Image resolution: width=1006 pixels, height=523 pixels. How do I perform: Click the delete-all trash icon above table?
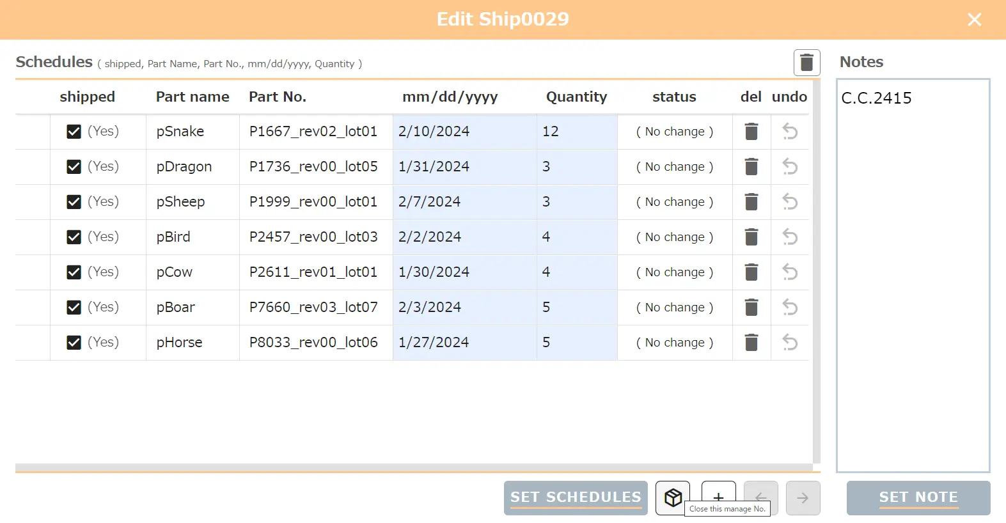point(806,63)
